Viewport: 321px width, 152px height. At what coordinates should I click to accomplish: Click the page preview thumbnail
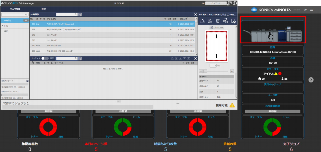click(217, 46)
